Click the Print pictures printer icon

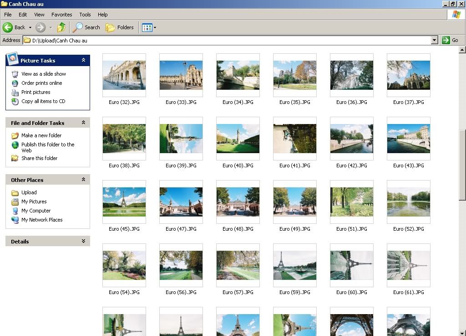click(15, 93)
